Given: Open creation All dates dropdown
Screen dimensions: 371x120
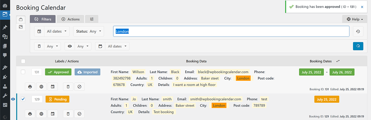Looking at the screenshot, I should (x=112, y=46).
